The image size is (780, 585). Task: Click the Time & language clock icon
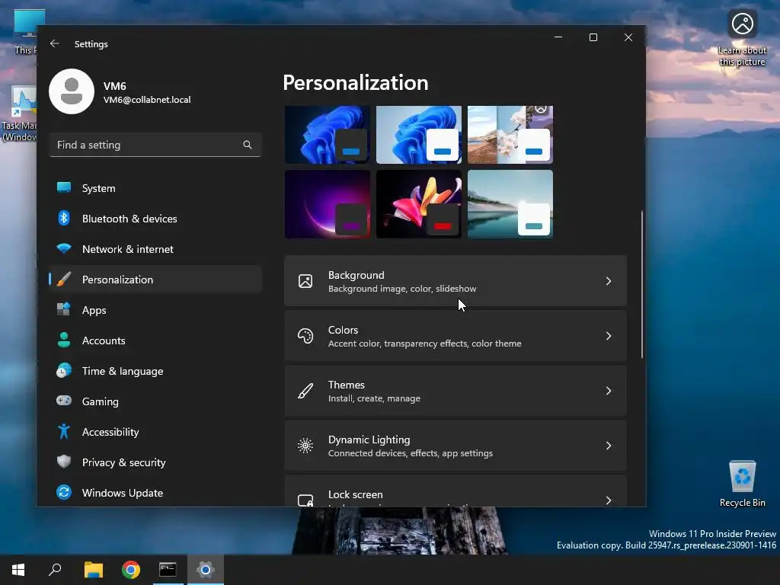click(x=64, y=371)
